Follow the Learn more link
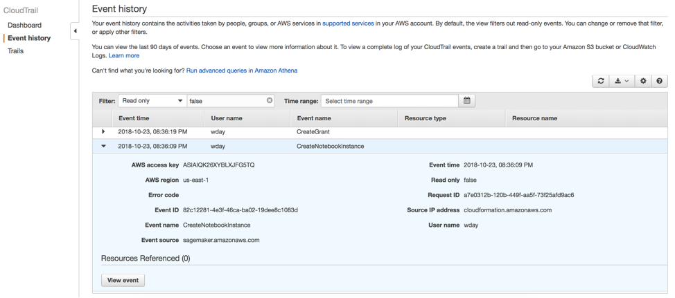This screenshot has width=675, height=298. (x=124, y=55)
